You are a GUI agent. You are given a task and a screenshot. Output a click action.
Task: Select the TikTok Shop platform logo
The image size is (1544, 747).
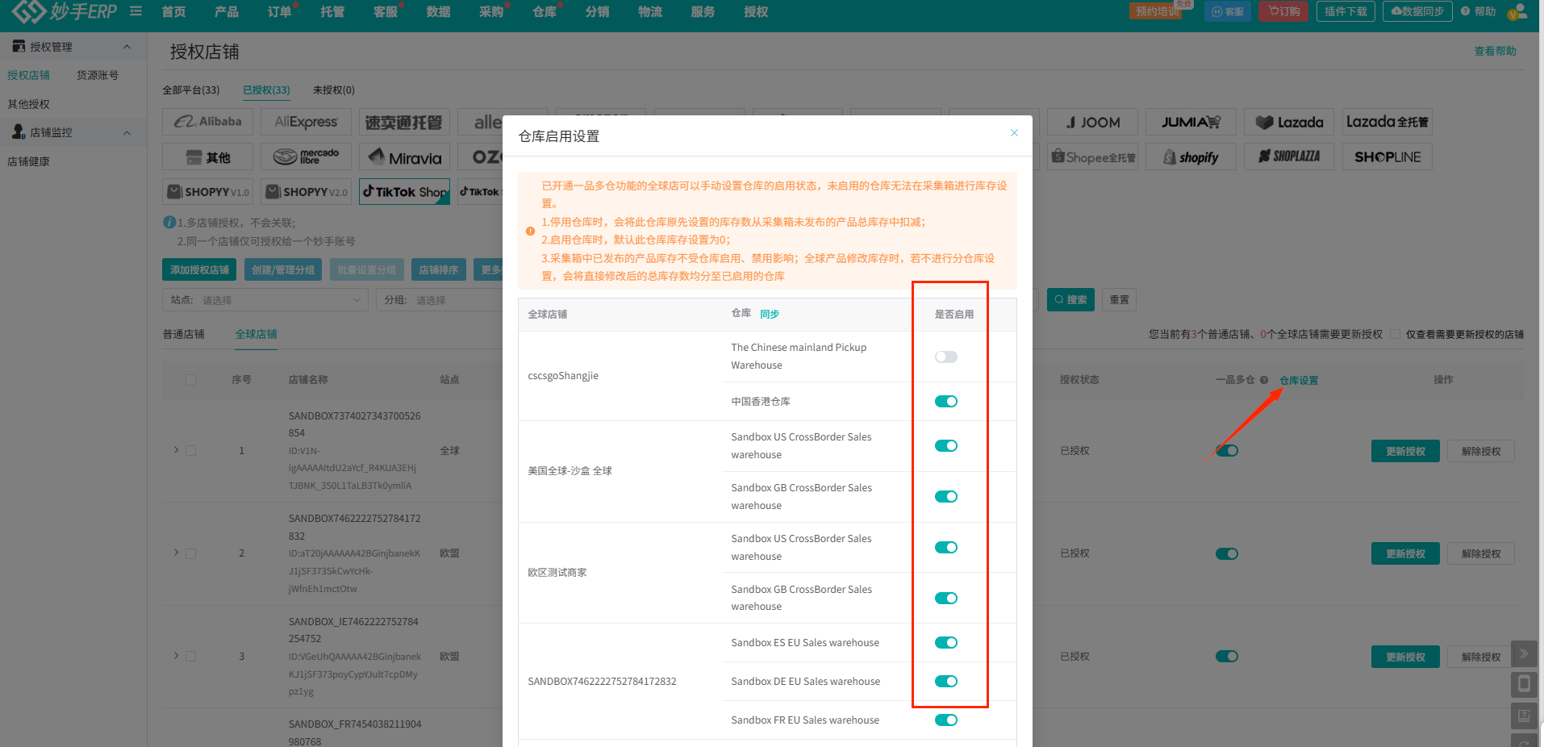[404, 191]
